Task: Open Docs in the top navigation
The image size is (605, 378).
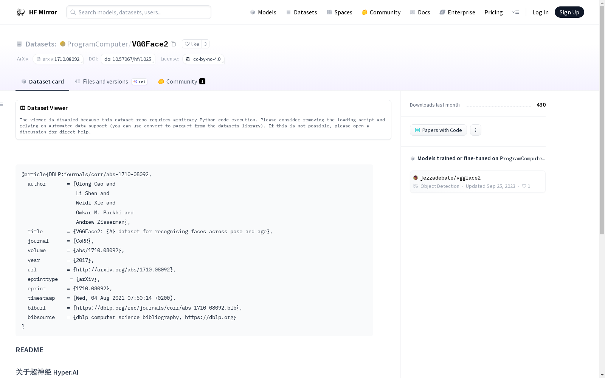Action: click(x=420, y=12)
